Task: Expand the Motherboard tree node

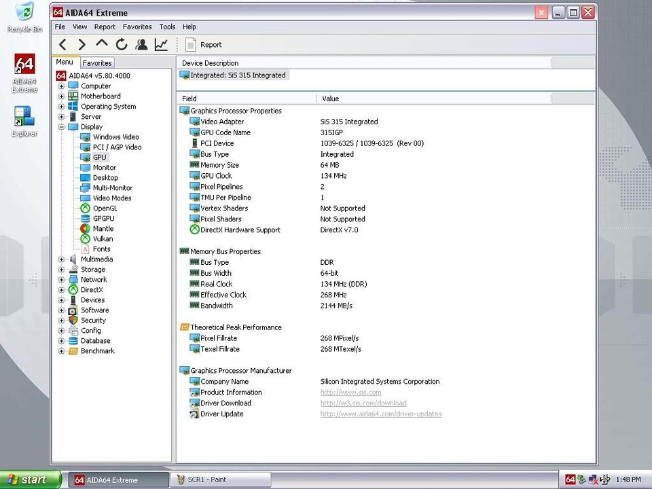Action: pyautogui.click(x=62, y=96)
